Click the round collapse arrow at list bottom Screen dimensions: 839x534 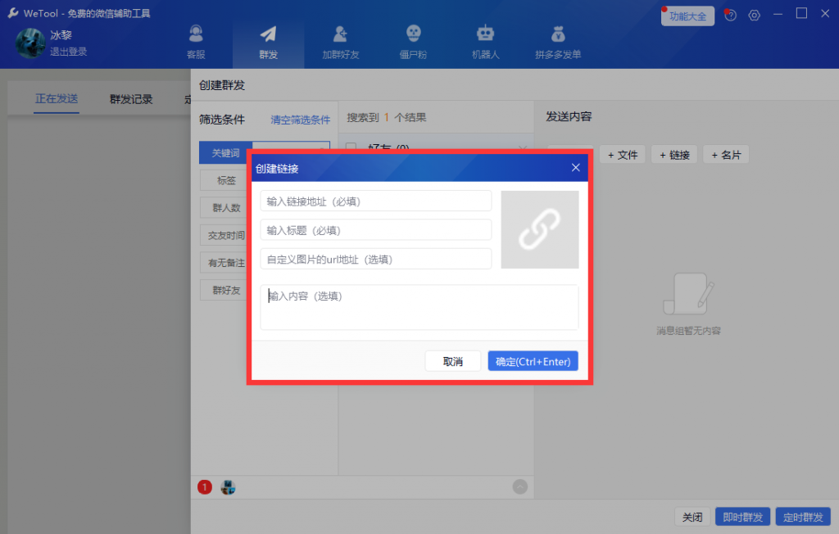point(520,486)
